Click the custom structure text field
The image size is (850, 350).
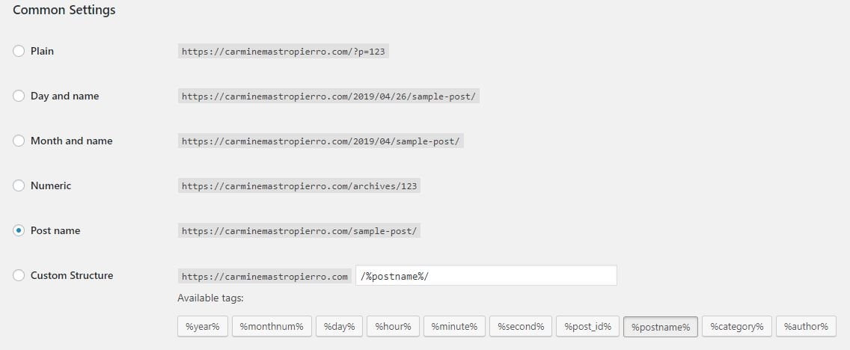coord(486,275)
